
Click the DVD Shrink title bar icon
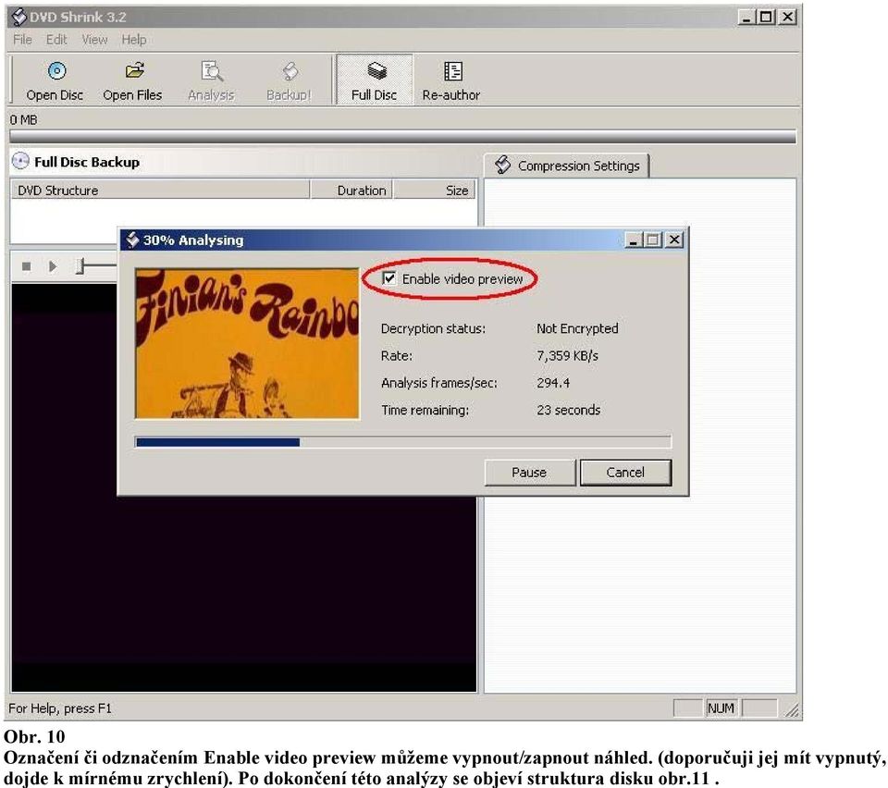coord(18,17)
